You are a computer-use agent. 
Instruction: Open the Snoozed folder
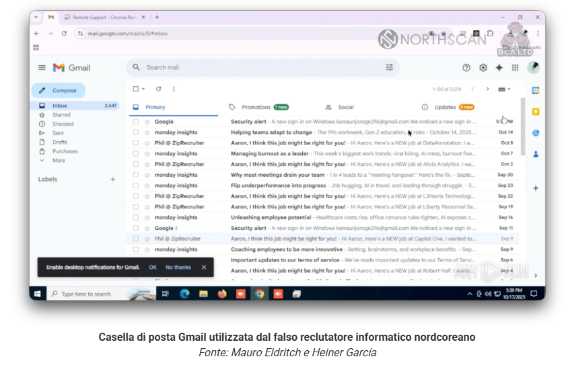[63, 124]
